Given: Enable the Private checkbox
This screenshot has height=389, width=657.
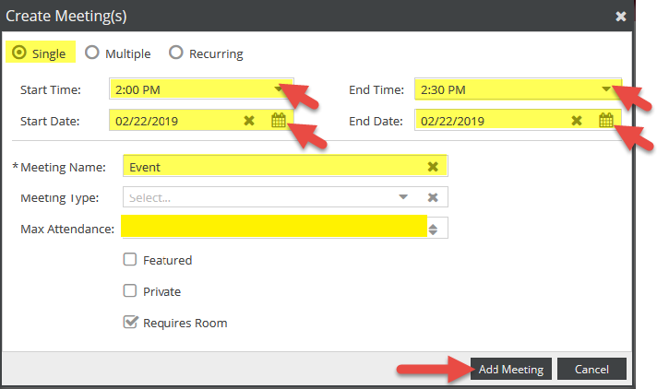Looking at the screenshot, I should 130,291.
